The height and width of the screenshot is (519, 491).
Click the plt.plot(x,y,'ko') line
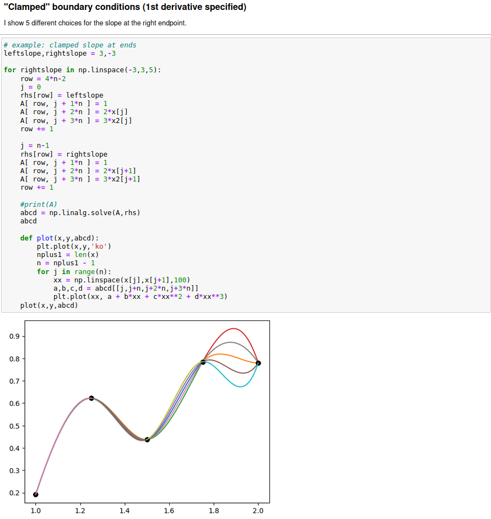66,246
